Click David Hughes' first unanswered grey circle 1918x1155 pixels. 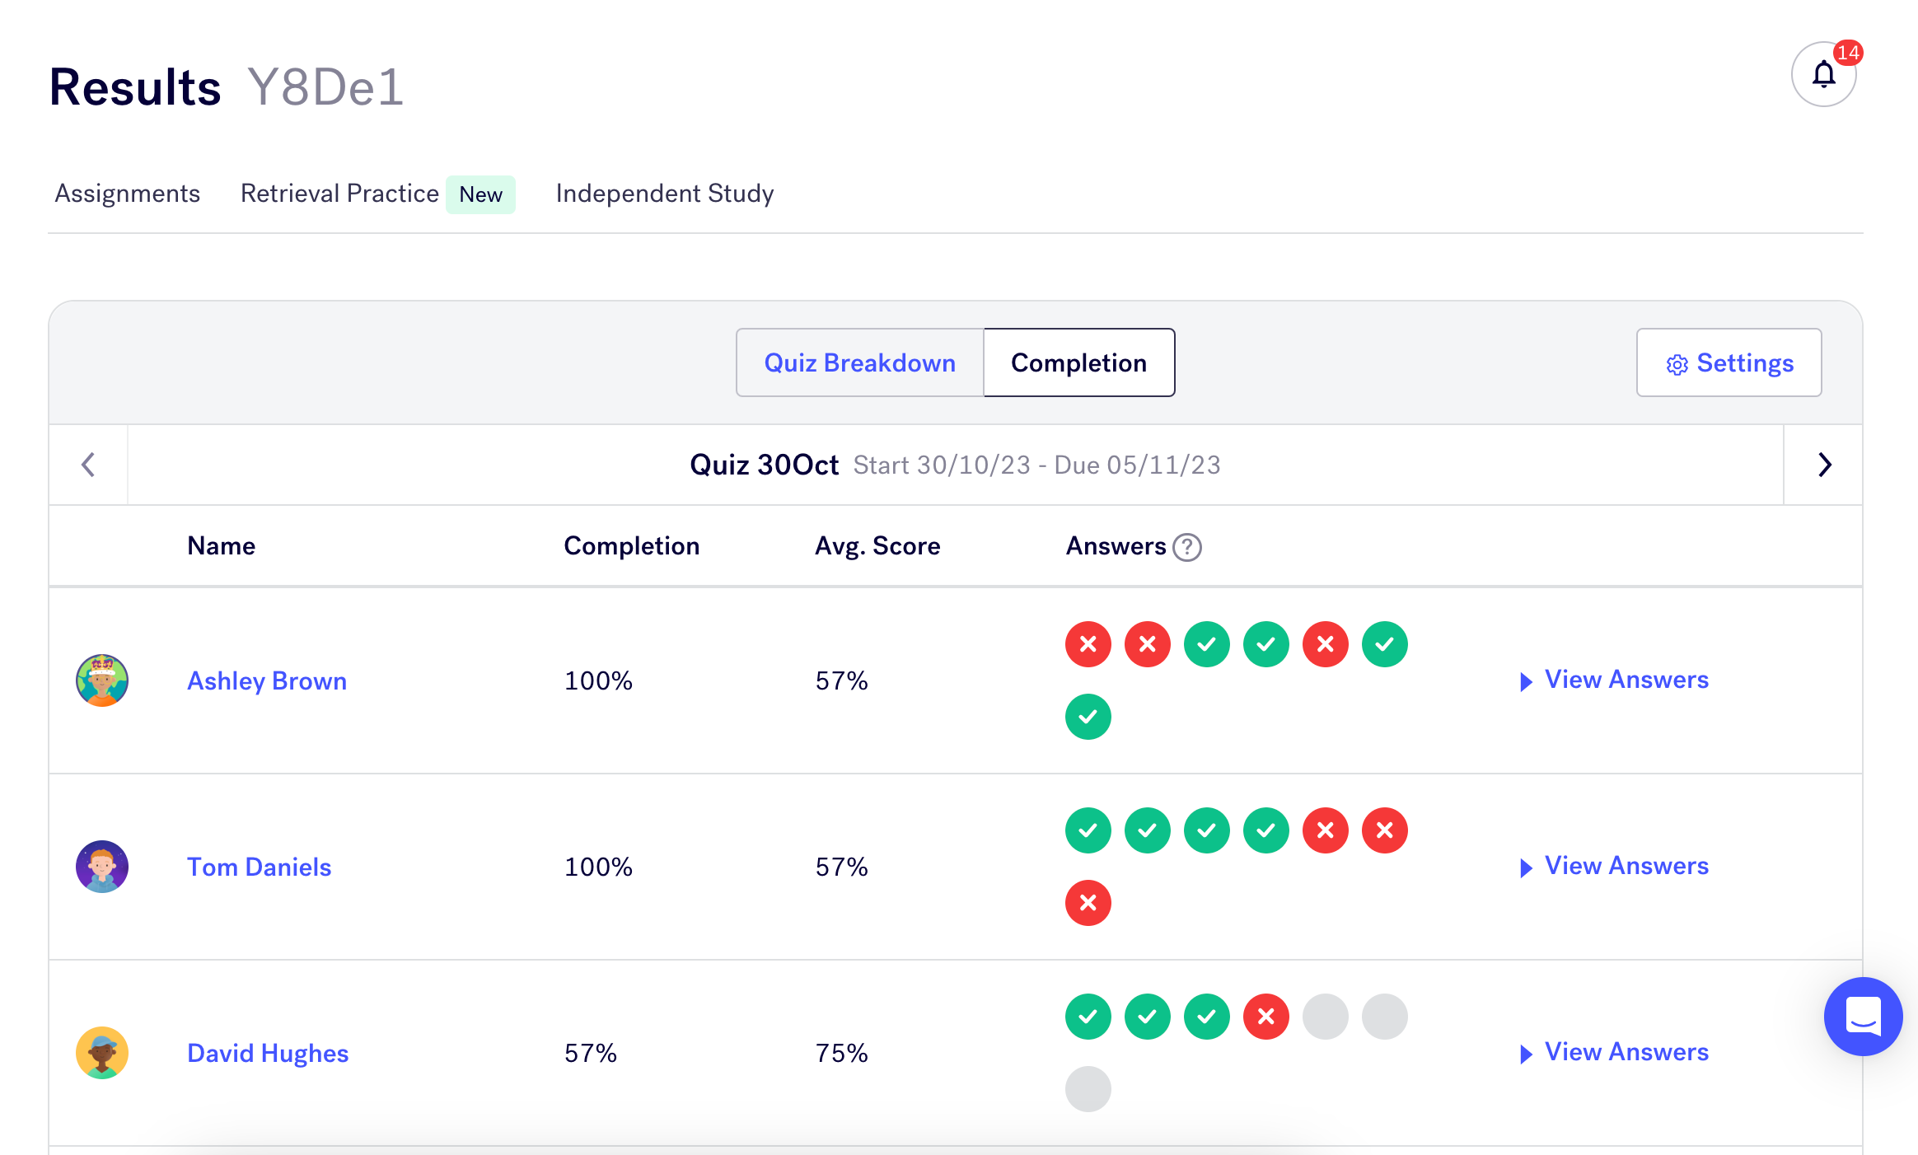point(1325,1017)
